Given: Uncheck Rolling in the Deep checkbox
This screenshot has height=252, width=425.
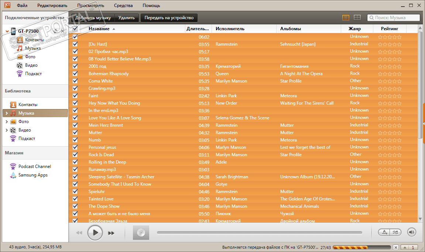Looking at the screenshot, I should (75, 162).
